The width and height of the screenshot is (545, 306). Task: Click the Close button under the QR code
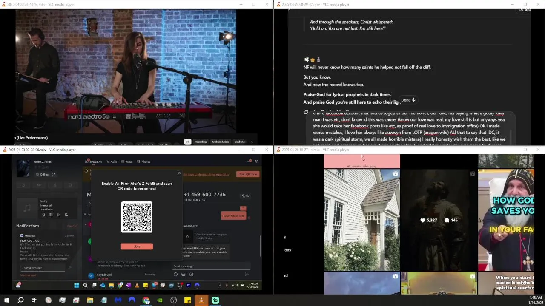pos(137,246)
